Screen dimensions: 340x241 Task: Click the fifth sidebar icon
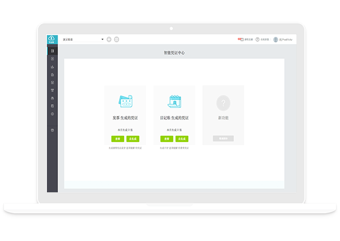[x=53, y=83]
